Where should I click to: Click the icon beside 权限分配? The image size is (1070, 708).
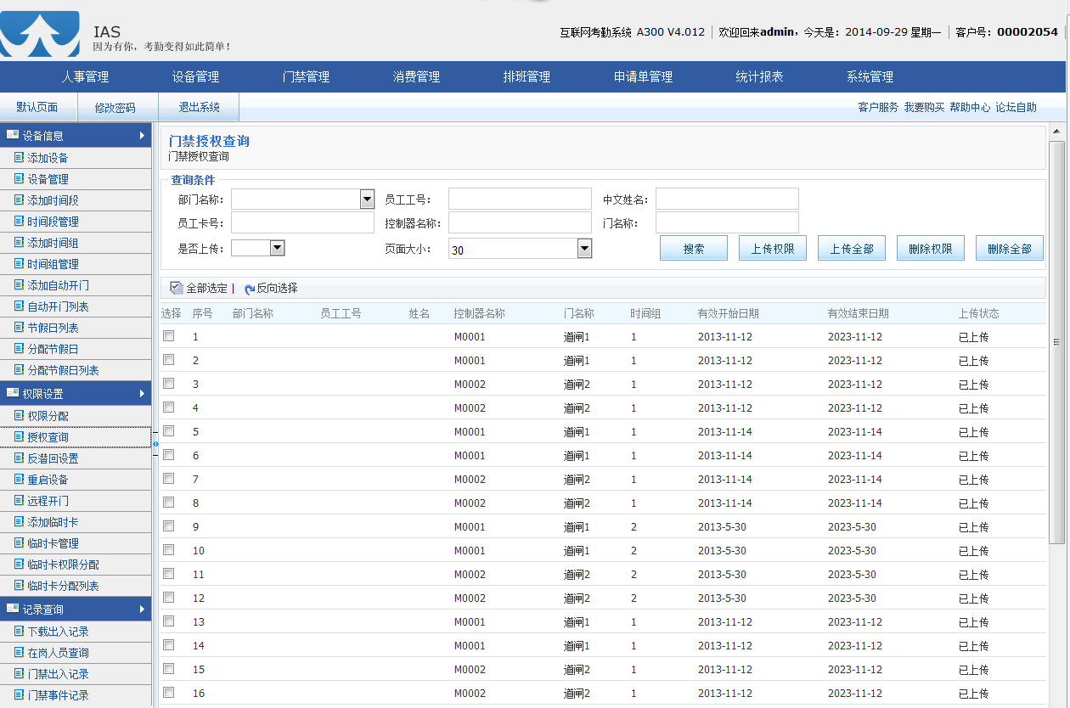click(x=19, y=415)
